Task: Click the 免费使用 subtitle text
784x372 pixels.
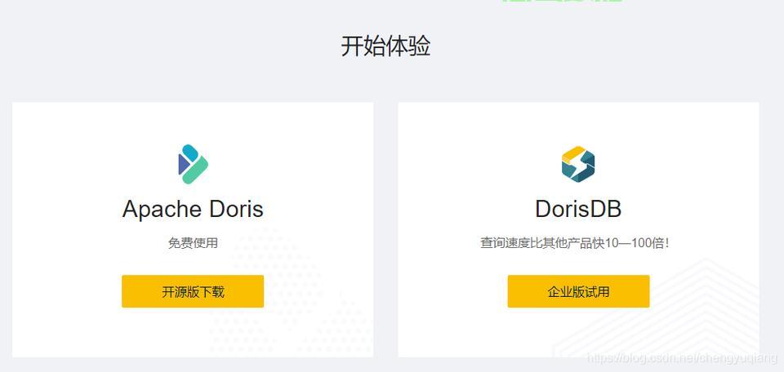Action: coord(193,244)
